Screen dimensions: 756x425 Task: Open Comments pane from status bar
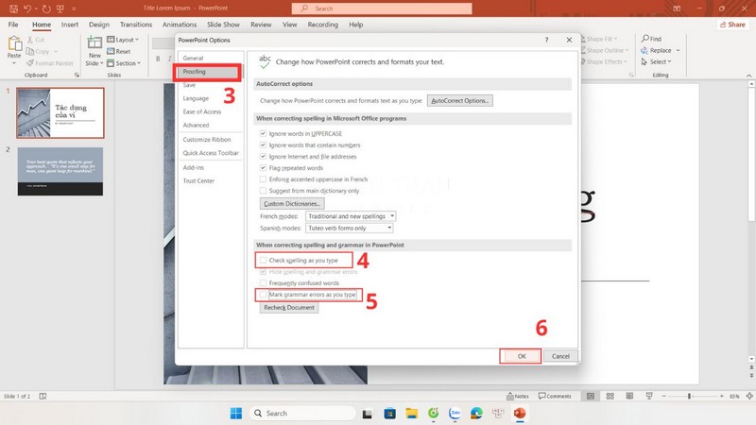pyautogui.click(x=555, y=396)
